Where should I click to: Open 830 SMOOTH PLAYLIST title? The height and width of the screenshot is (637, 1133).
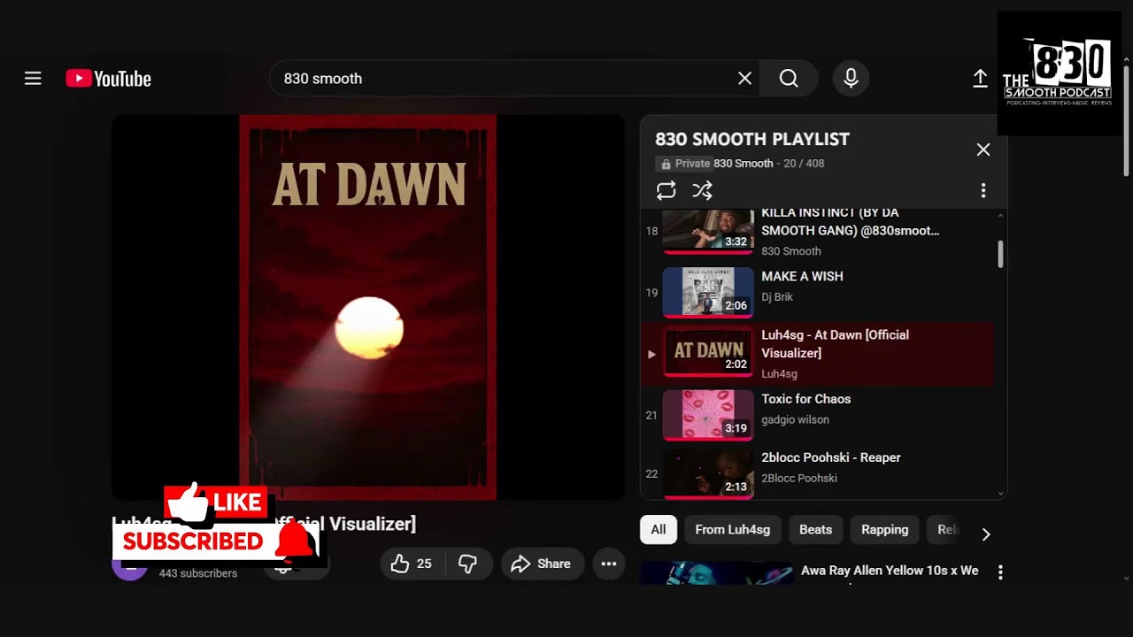(x=752, y=139)
